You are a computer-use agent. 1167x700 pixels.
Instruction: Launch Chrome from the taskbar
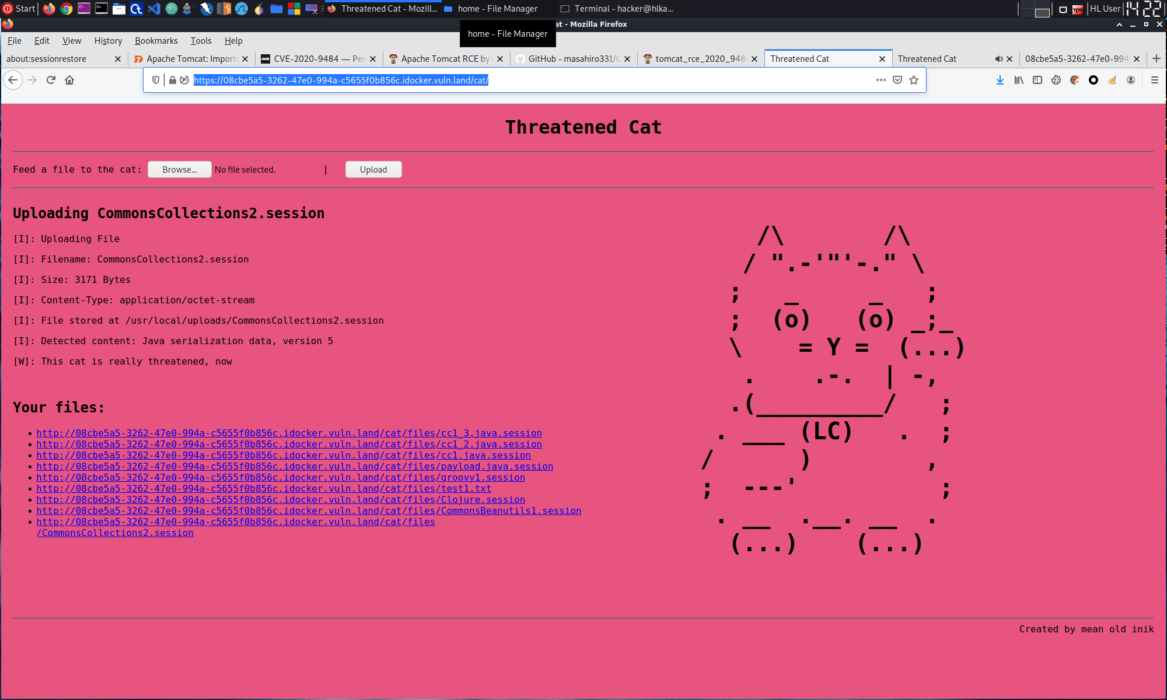pyautogui.click(x=67, y=8)
